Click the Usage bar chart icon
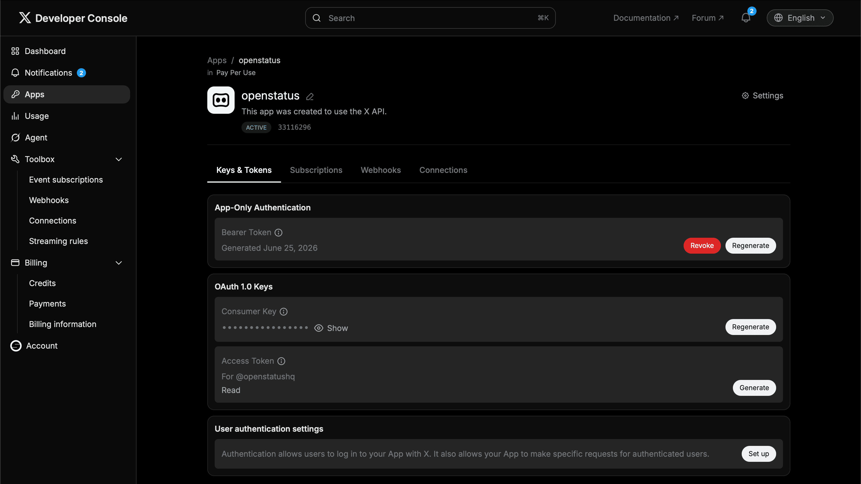 pos(15,116)
